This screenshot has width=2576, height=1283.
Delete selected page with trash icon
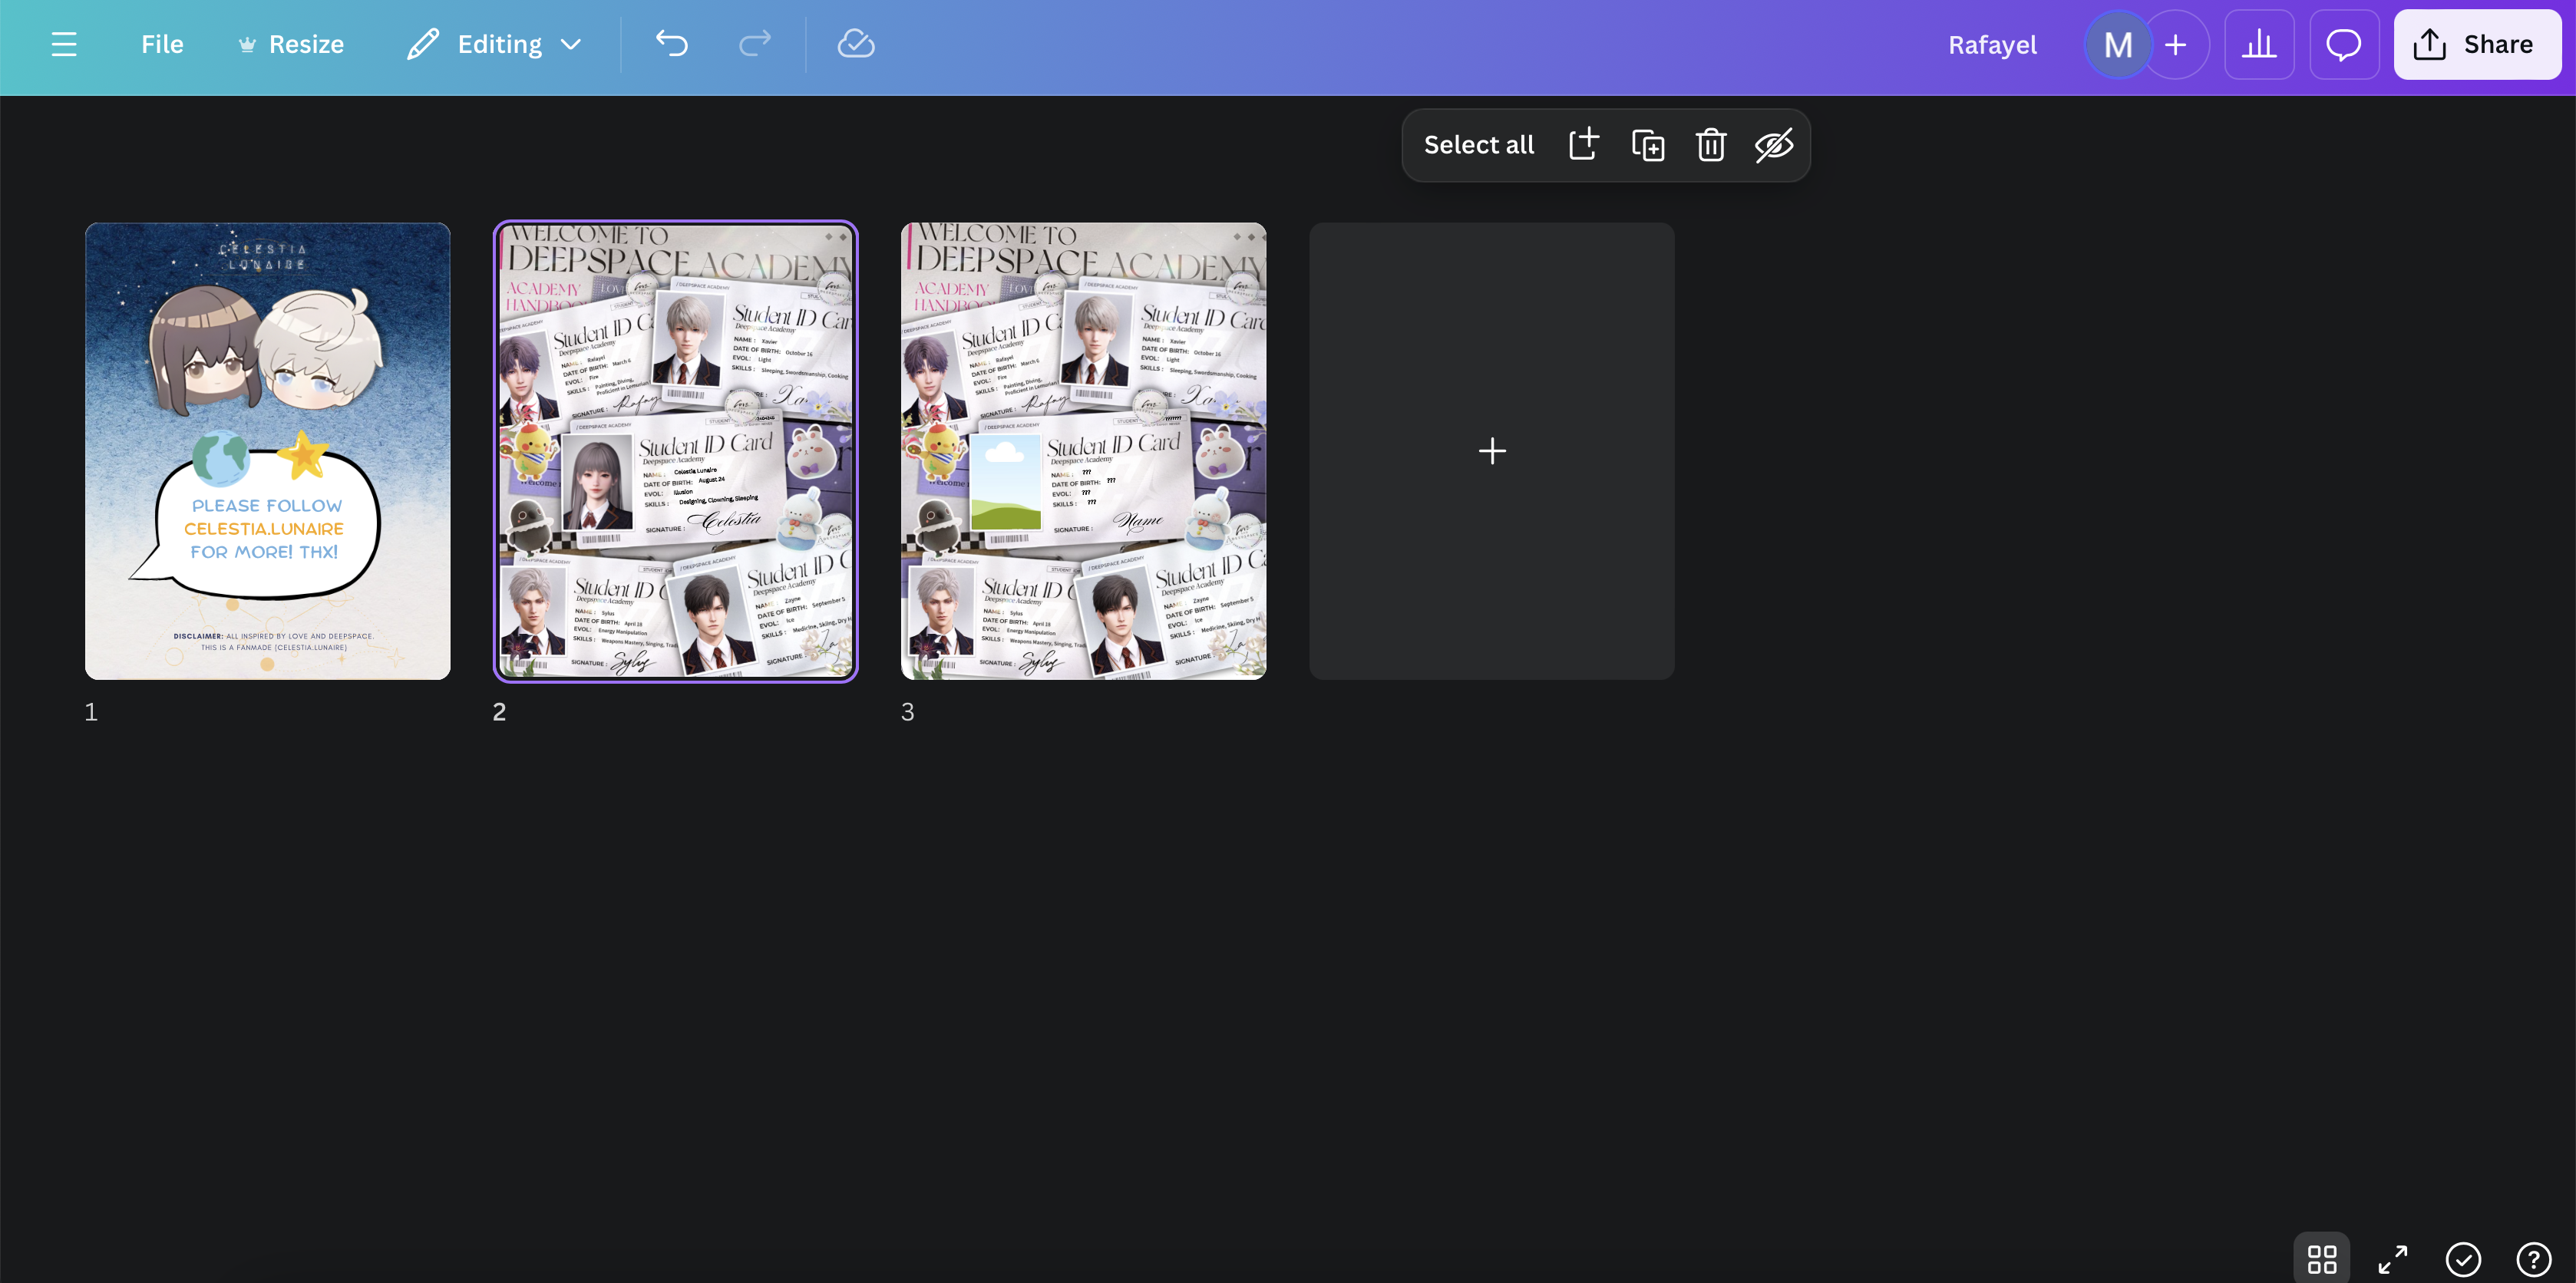[x=1711, y=145]
